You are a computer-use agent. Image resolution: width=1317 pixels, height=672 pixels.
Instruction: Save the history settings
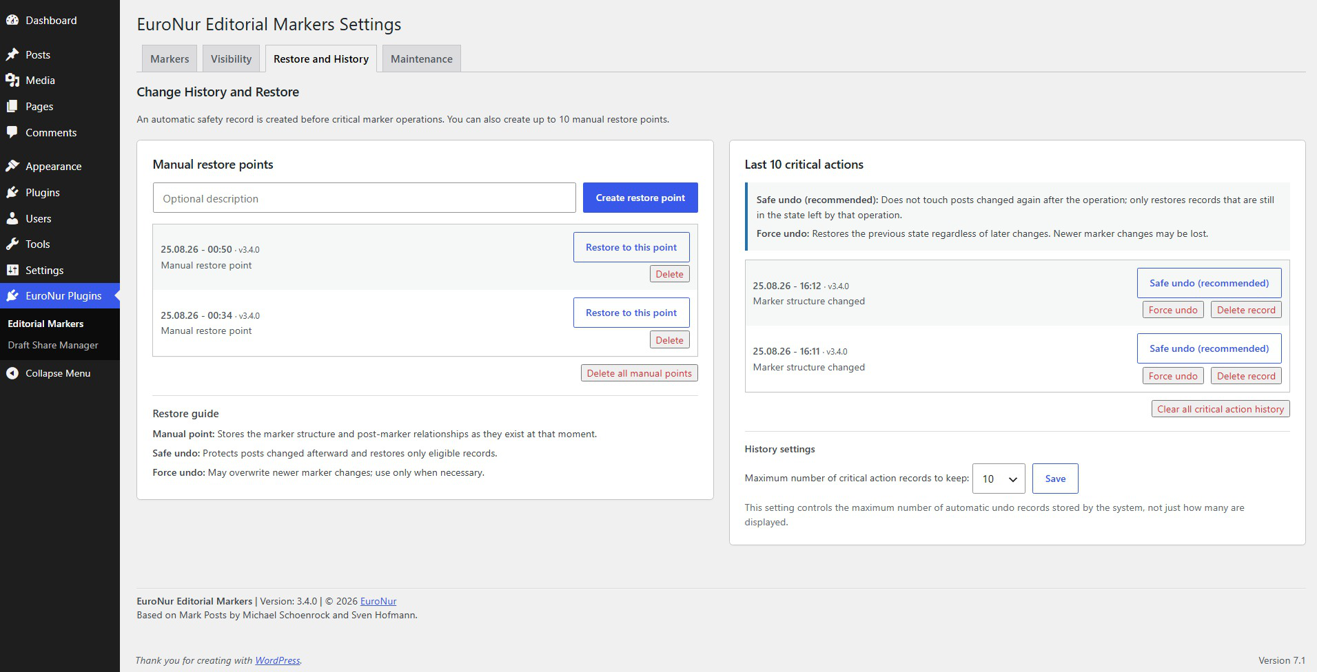[1055, 479]
